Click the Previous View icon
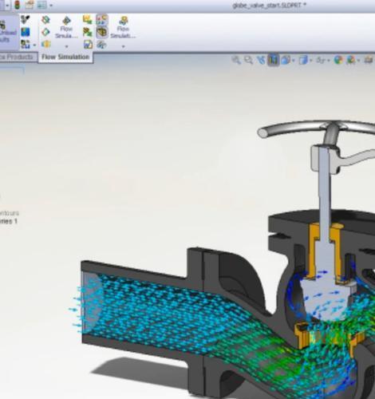Image resolution: width=375 pixels, height=399 pixels. 261,60
